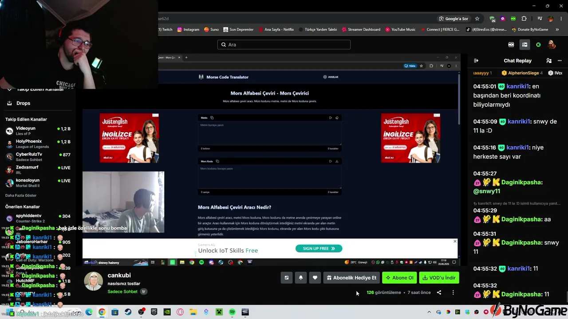Open the Twitch bookmark
568x319 pixels.
[x=166, y=30]
